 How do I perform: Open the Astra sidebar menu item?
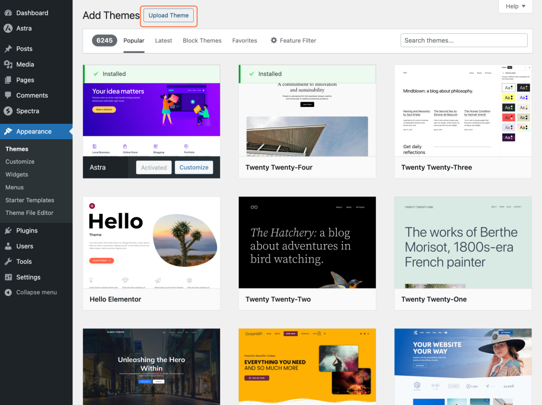pos(37,29)
